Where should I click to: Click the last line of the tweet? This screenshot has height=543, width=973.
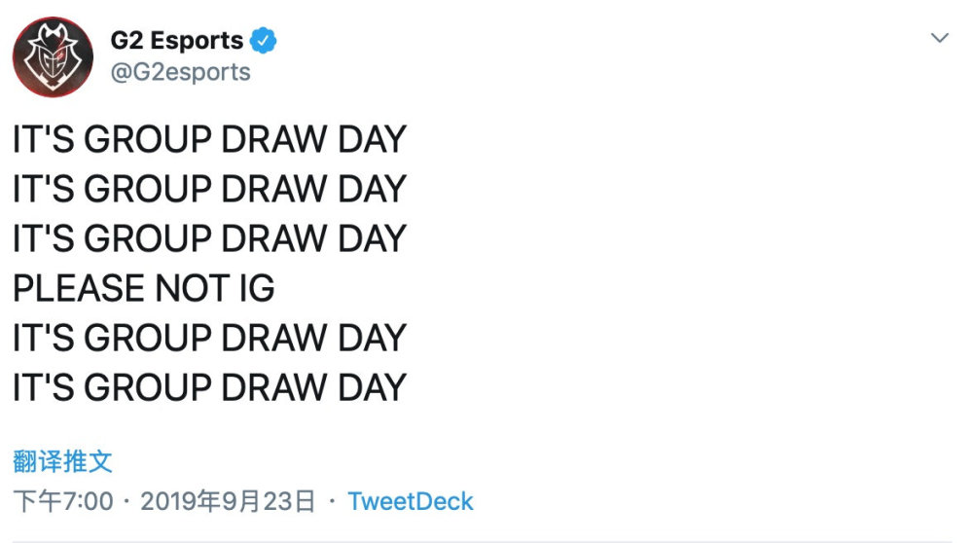pos(209,387)
